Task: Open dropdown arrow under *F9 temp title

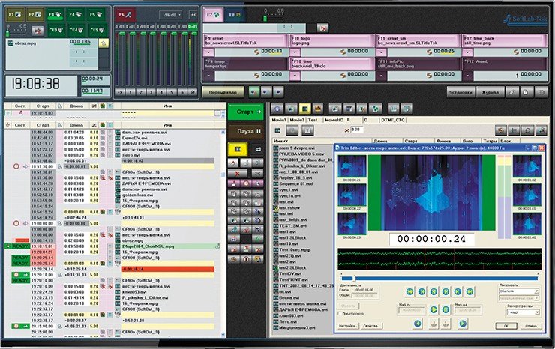Action: 208,76
